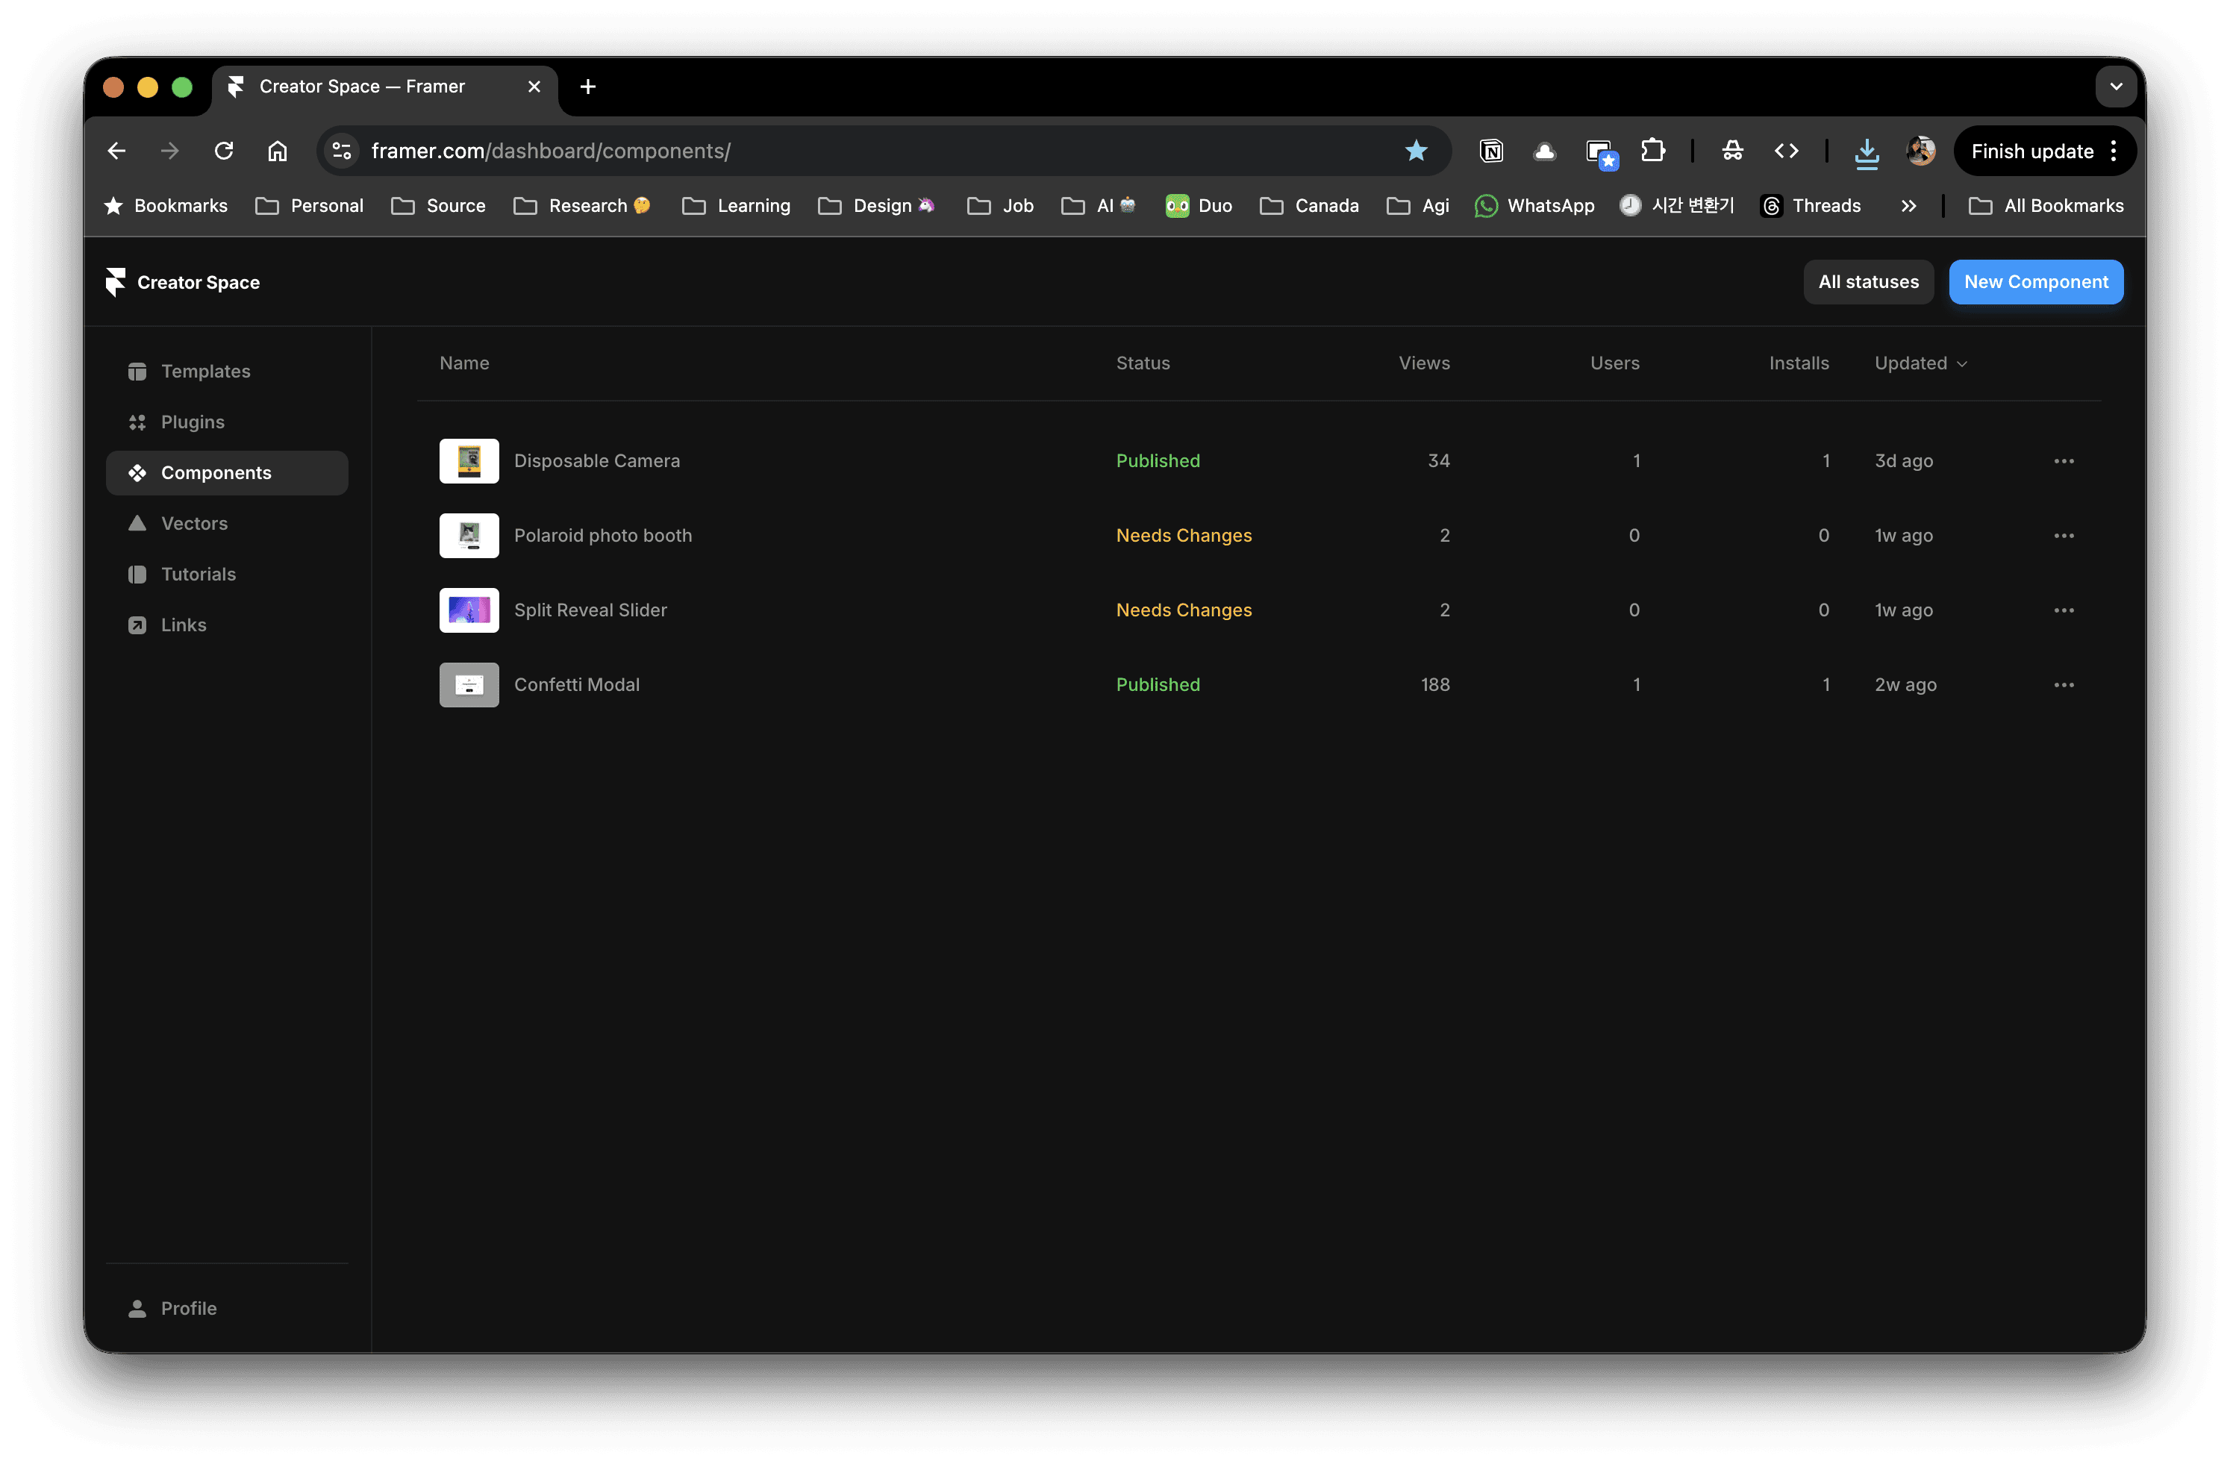The image size is (2230, 1464).
Task: Switch to Creator Space — Framer tab
Action: click(x=362, y=86)
